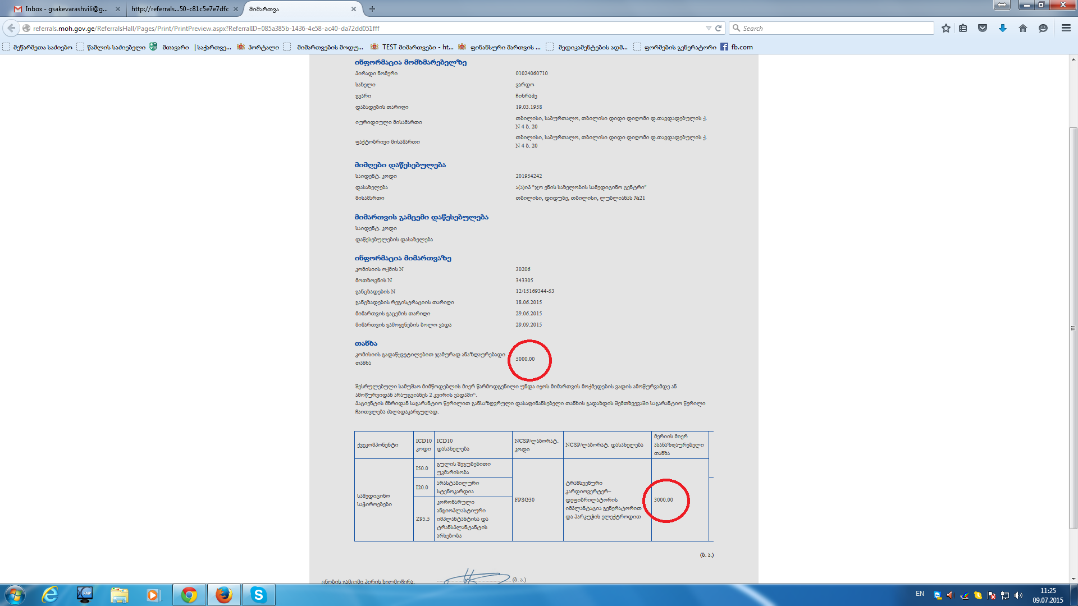Go back to the previous page
Image resolution: width=1078 pixels, height=606 pixels.
coord(11,28)
